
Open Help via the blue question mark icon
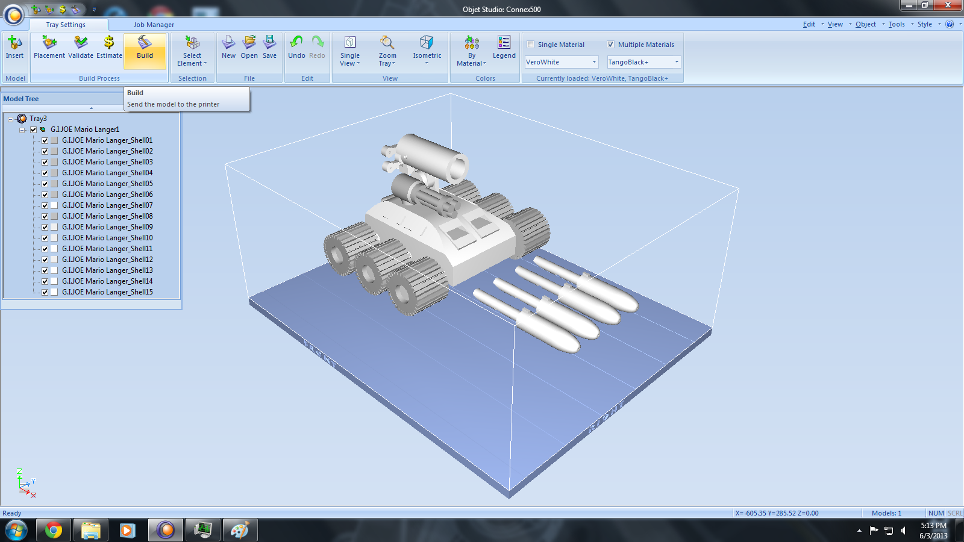(x=950, y=24)
